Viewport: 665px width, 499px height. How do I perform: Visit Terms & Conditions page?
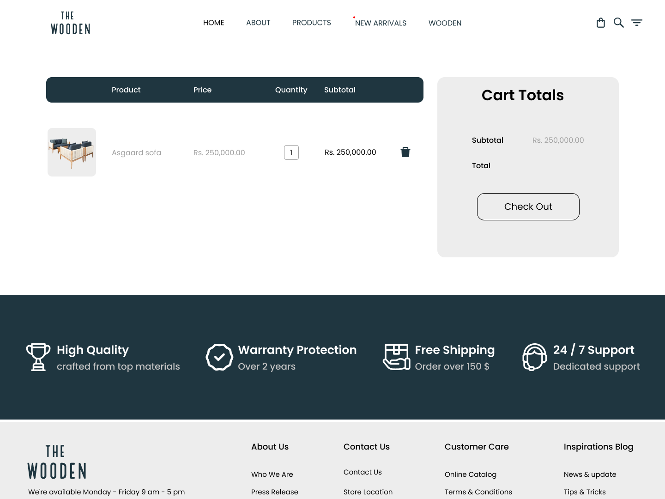pos(478,492)
